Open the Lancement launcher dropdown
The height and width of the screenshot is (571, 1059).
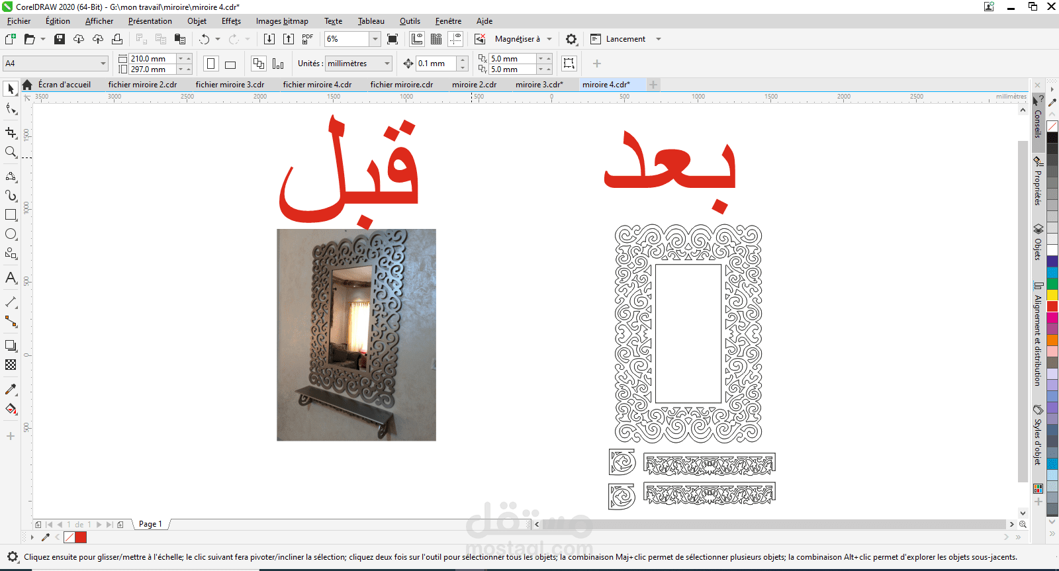659,39
